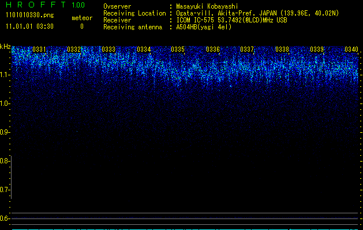
Task: Click the filename 1101010330.png
Action: tap(30, 15)
